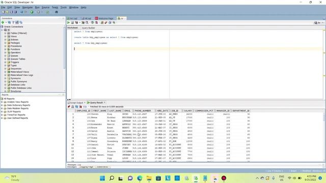The image size is (326, 183).
Task: Click the 'select * from employees' line
Action: [89, 32]
